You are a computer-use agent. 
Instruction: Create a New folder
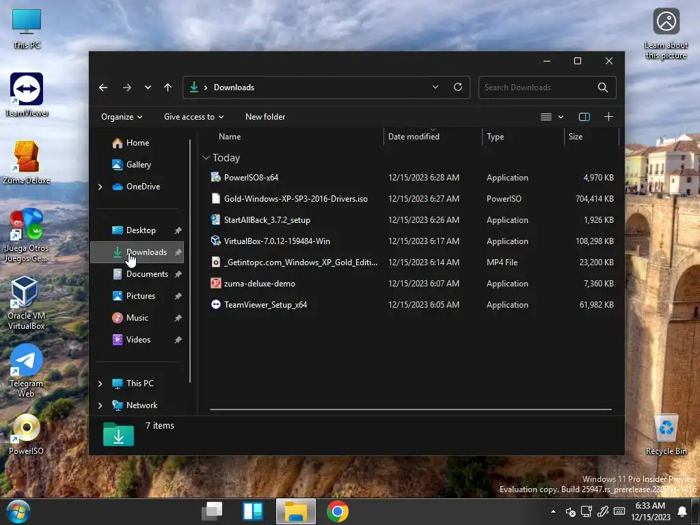point(265,117)
